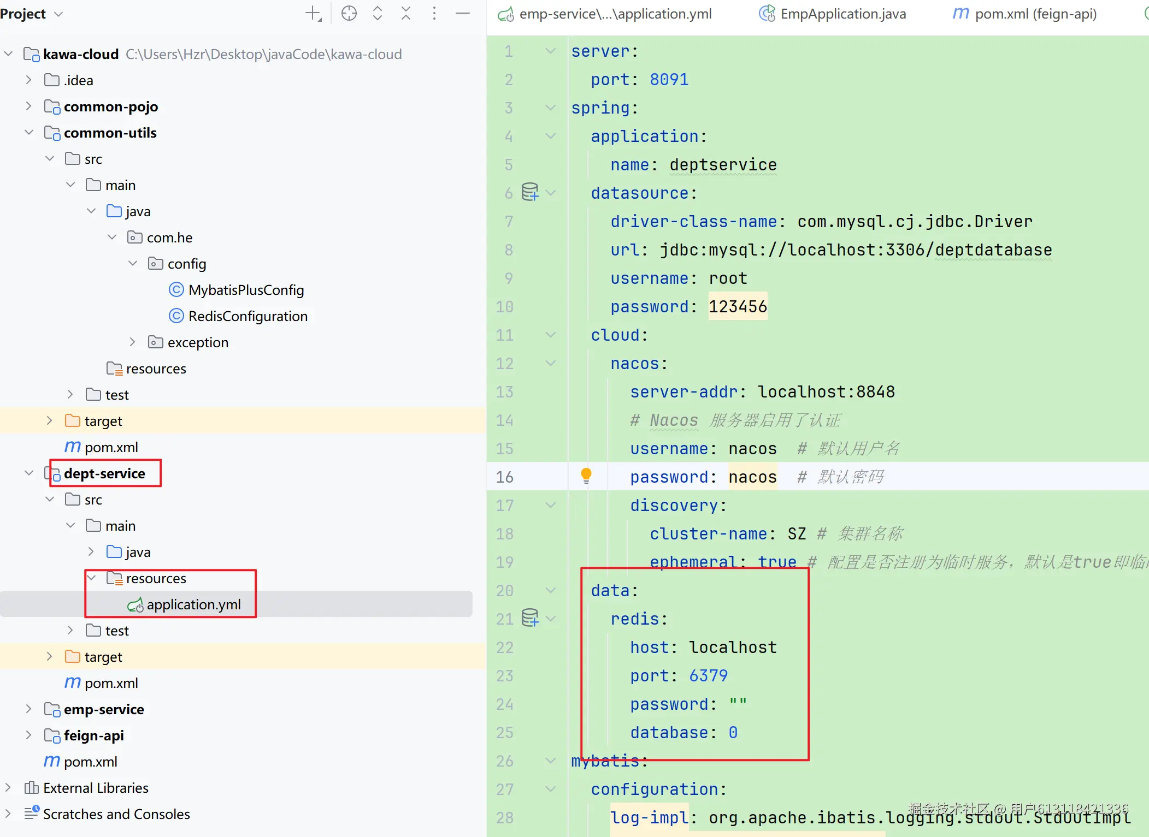Hide the Project panel with the minimize dash
Viewport: 1149px width, 837px height.
coord(463,14)
